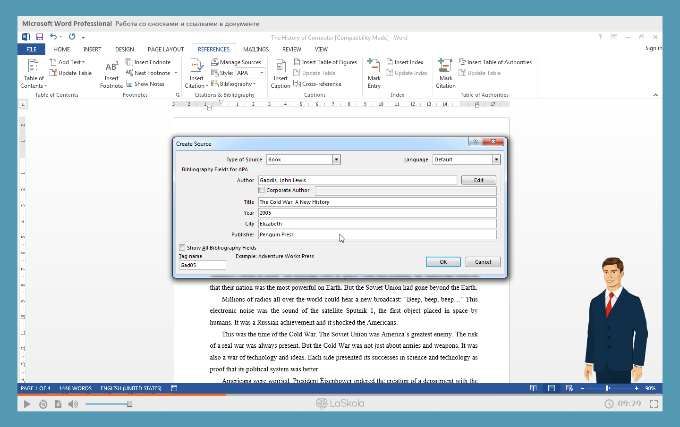Click the Insert Footnote icon
680x427 pixels.
pos(111,67)
